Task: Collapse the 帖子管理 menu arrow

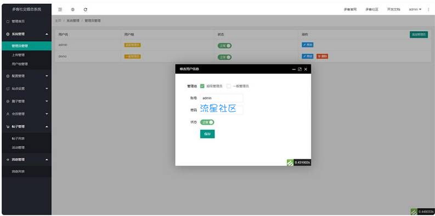Action: pyautogui.click(x=47, y=126)
